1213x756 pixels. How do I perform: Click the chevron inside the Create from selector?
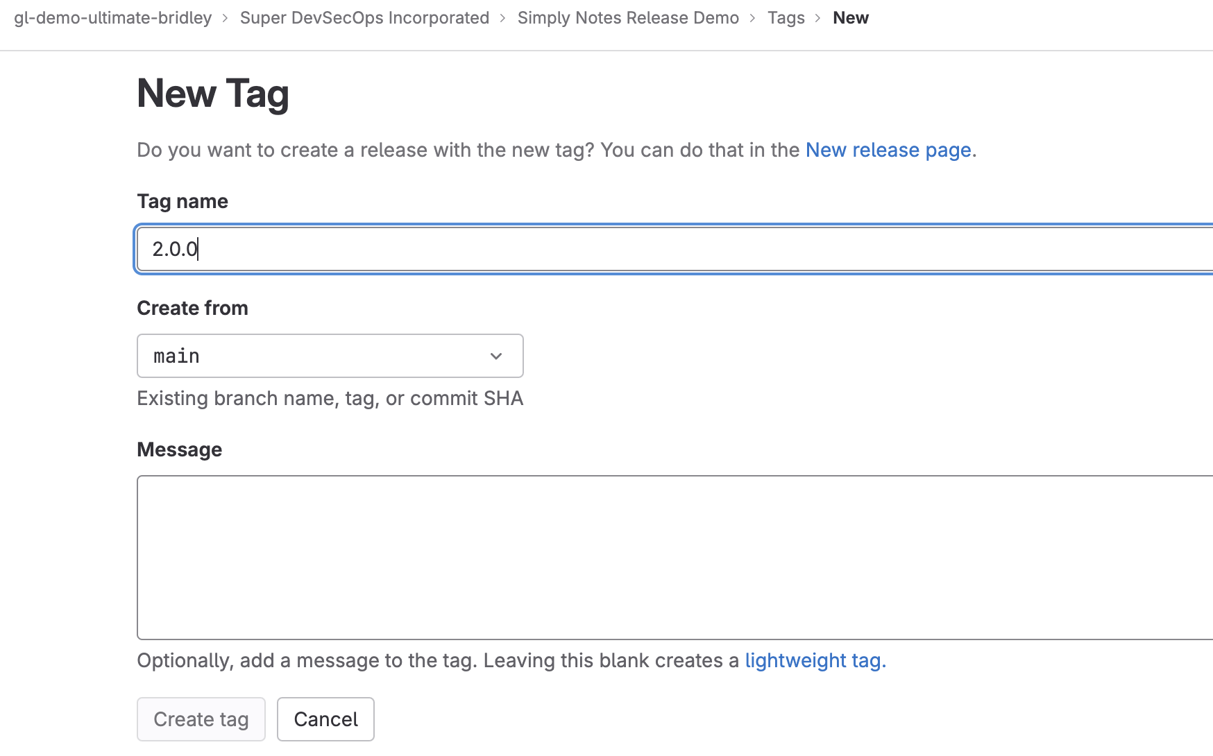[x=495, y=356]
